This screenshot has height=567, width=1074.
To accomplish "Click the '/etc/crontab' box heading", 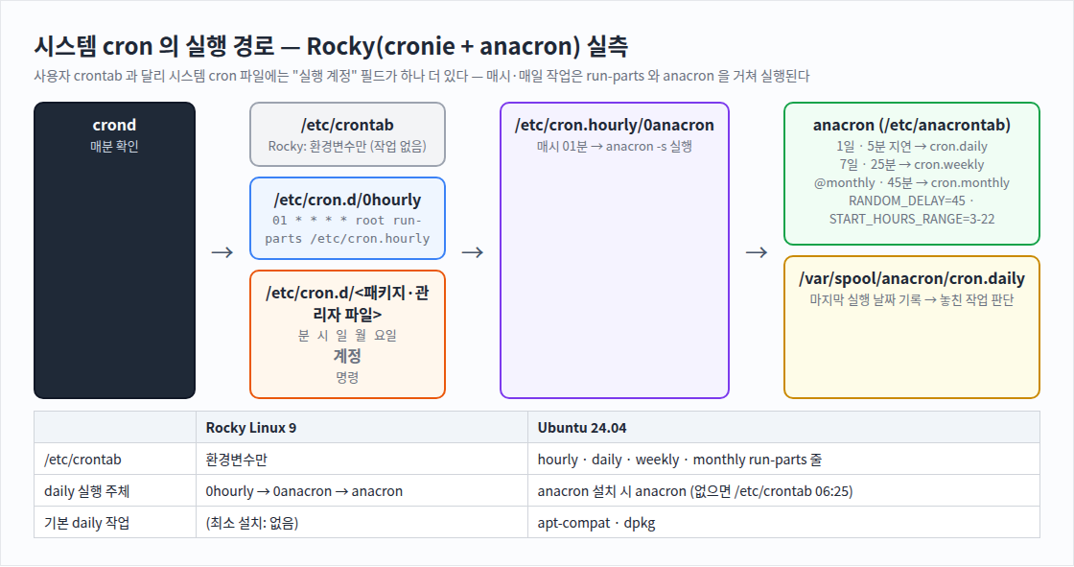I will 347,125.
